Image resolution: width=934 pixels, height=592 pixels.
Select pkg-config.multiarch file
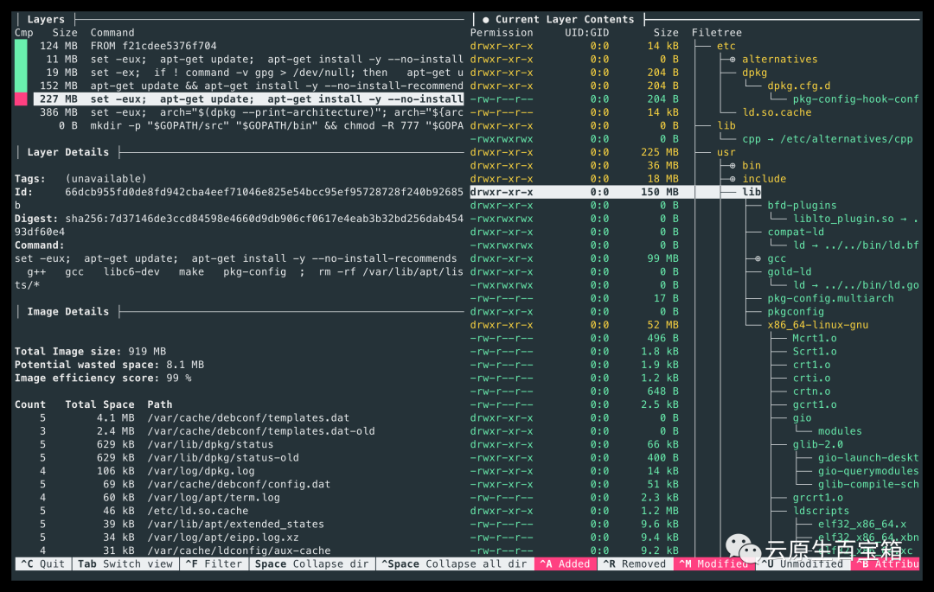point(830,299)
